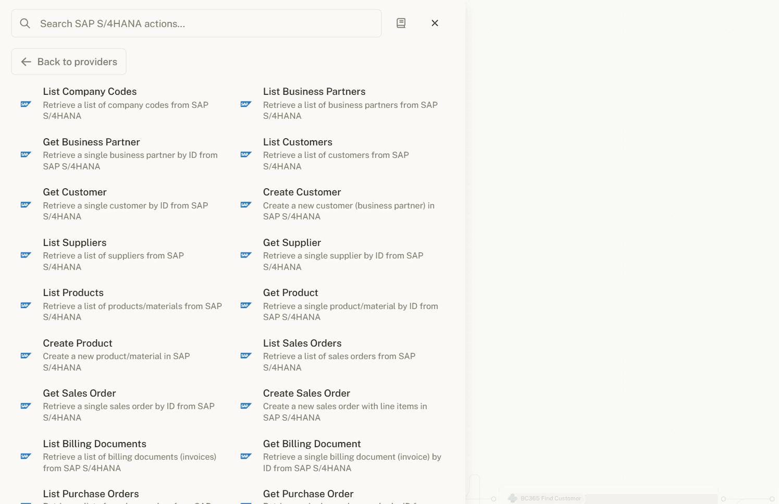Close the SAP actions search panel

pyautogui.click(x=435, y=23)
